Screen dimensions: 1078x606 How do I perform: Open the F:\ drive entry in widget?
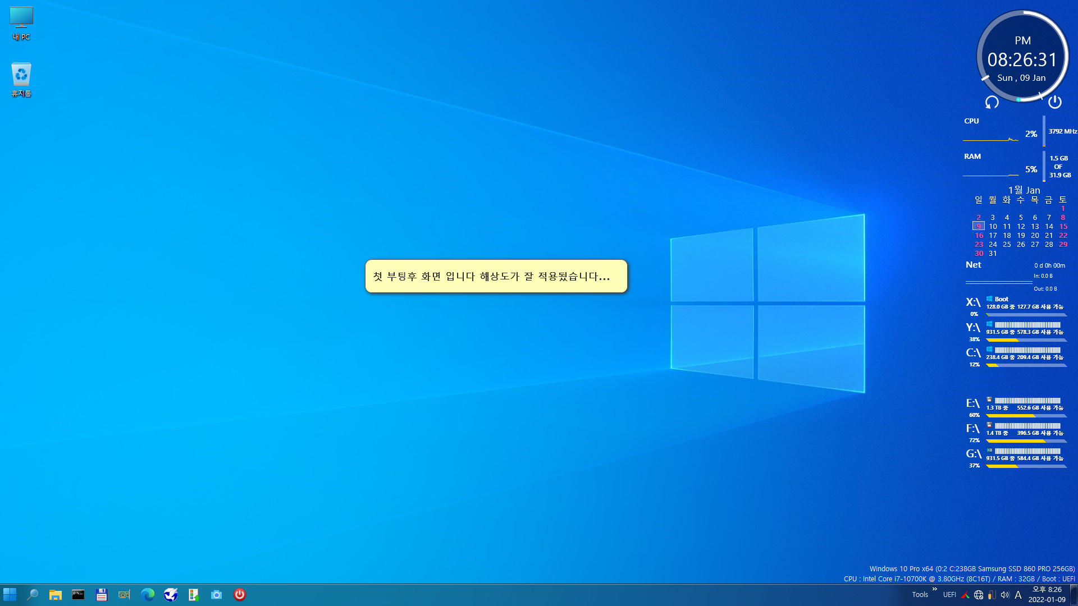pyautogui.click(x=1016, y=433)
